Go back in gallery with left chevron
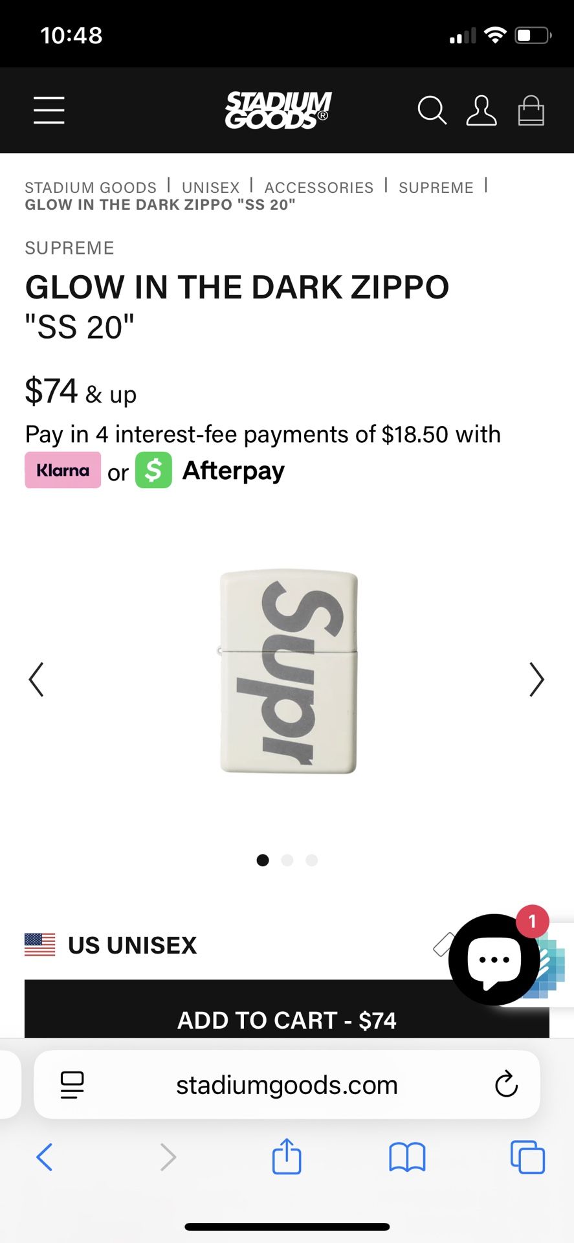This screenshot has height=1243, width=574. click(x=37, y=679)
